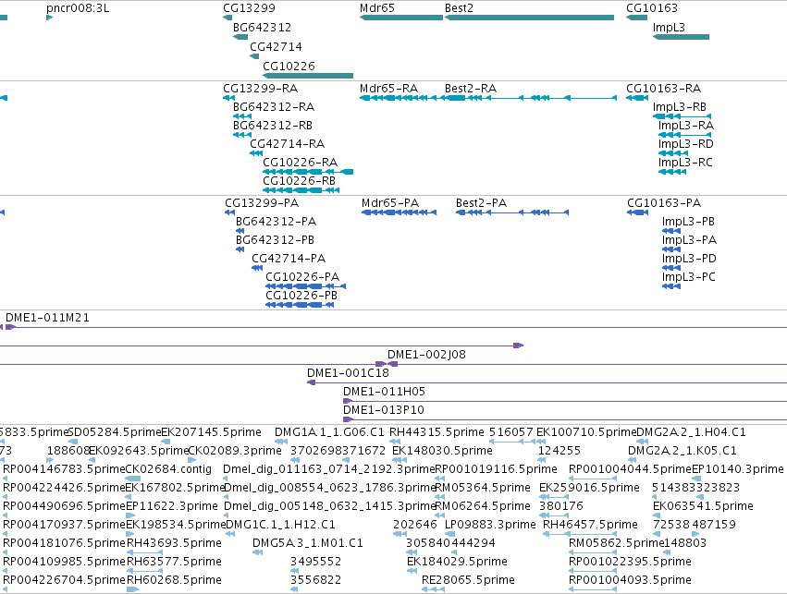787x594 pixels.
Task: Click the RP001004044.5prime EST label
Action: coord(631,469)
